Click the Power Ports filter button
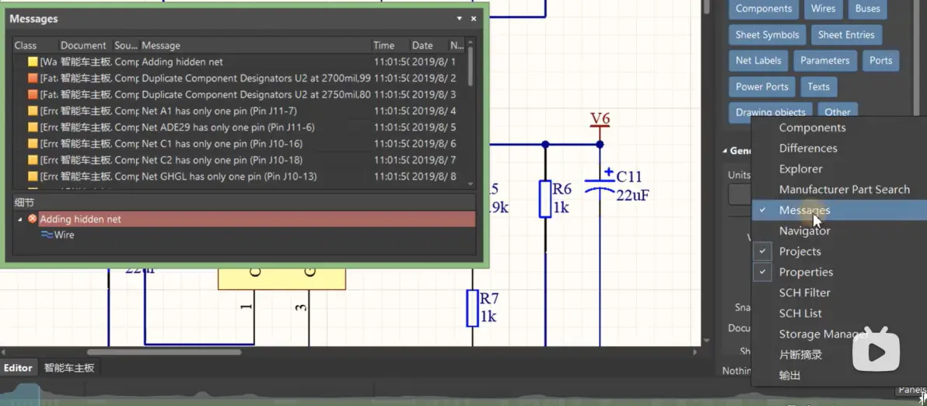Screen dimensions: 927x406 click(x=761, y=86)
